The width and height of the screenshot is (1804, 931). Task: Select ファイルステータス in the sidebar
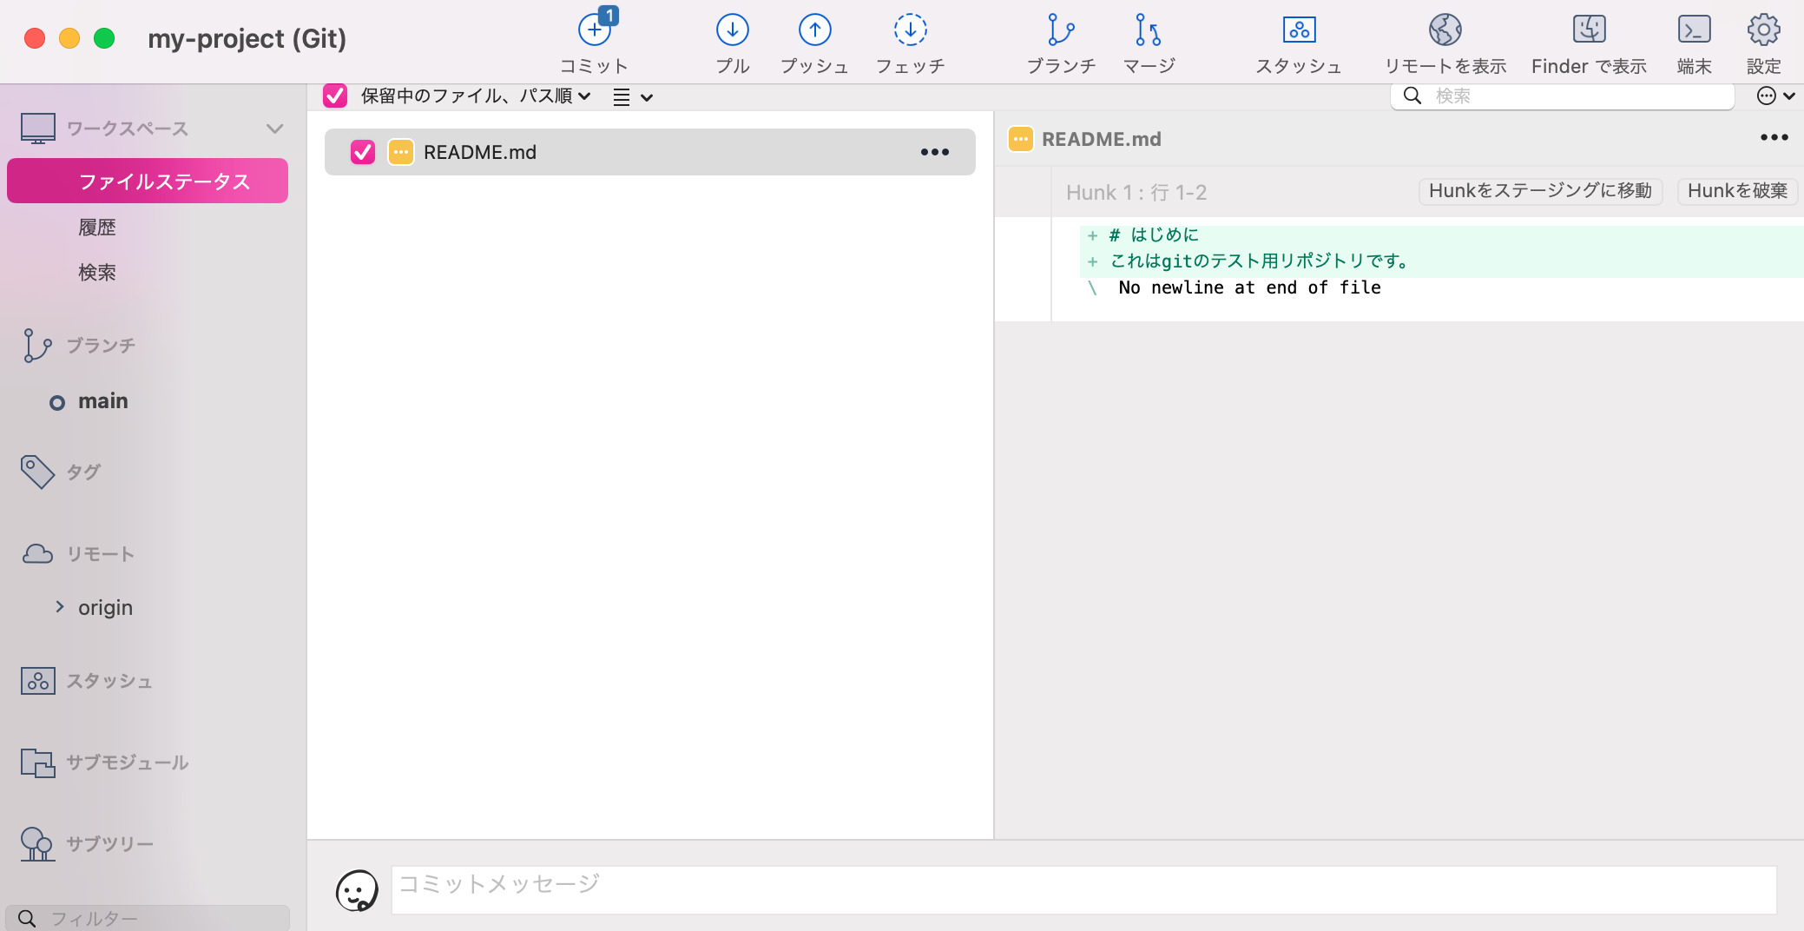(x=164, y=181)
